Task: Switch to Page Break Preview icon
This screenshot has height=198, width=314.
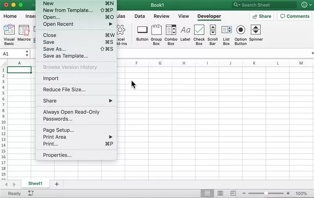Action: (233, 193)
